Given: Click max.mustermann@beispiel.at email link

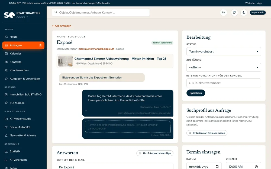Looking at the screenshot, I should click(x=96, y=49).
